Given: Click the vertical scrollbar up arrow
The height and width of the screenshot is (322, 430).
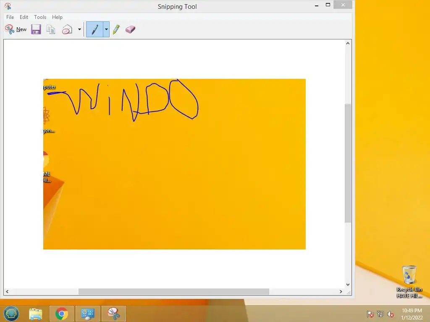Looking at the screenshot, I should [348, 43].
